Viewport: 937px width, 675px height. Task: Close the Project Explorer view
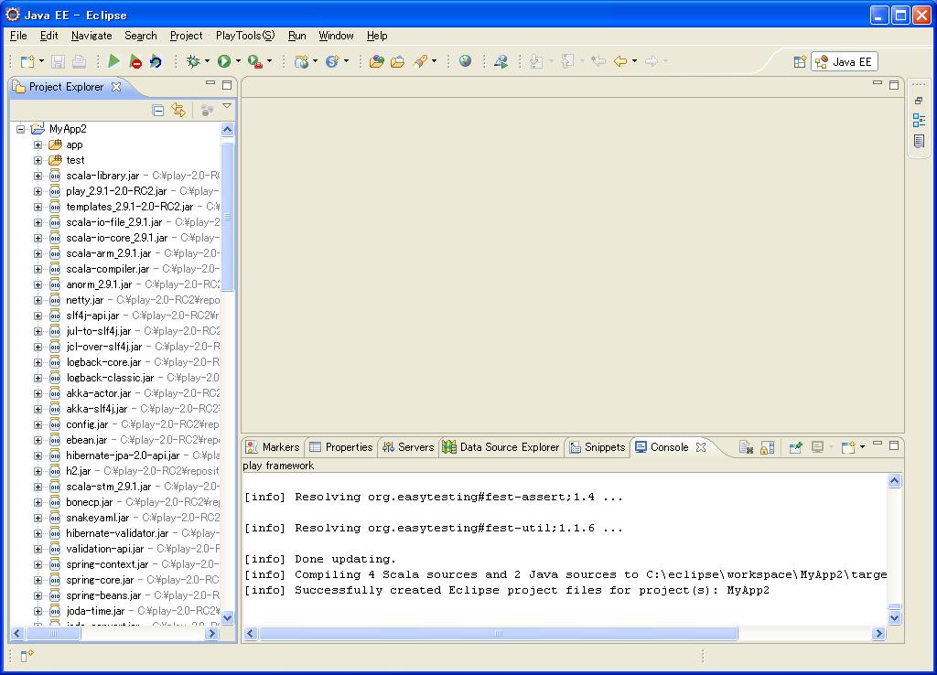(x=116, y=87)
